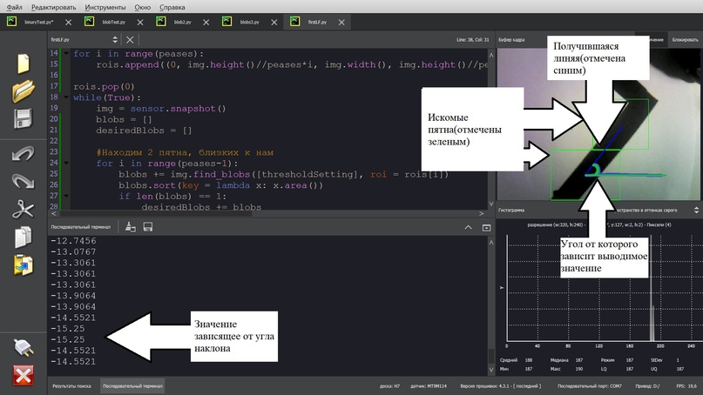Click the Привод: D:/ status entry
This screenshot has width=703, height=395.
pos(647,386)
